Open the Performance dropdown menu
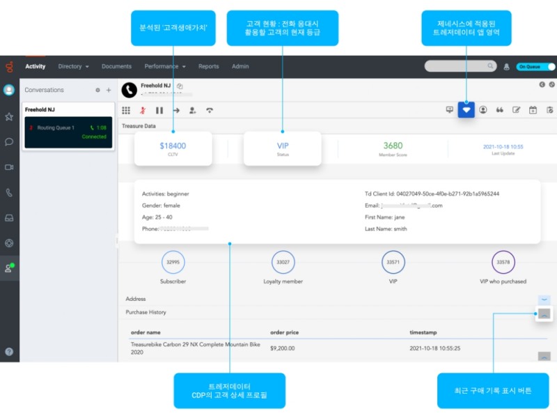Image resolution: width=557 pixels, height=418 pixels. [164, 67]
